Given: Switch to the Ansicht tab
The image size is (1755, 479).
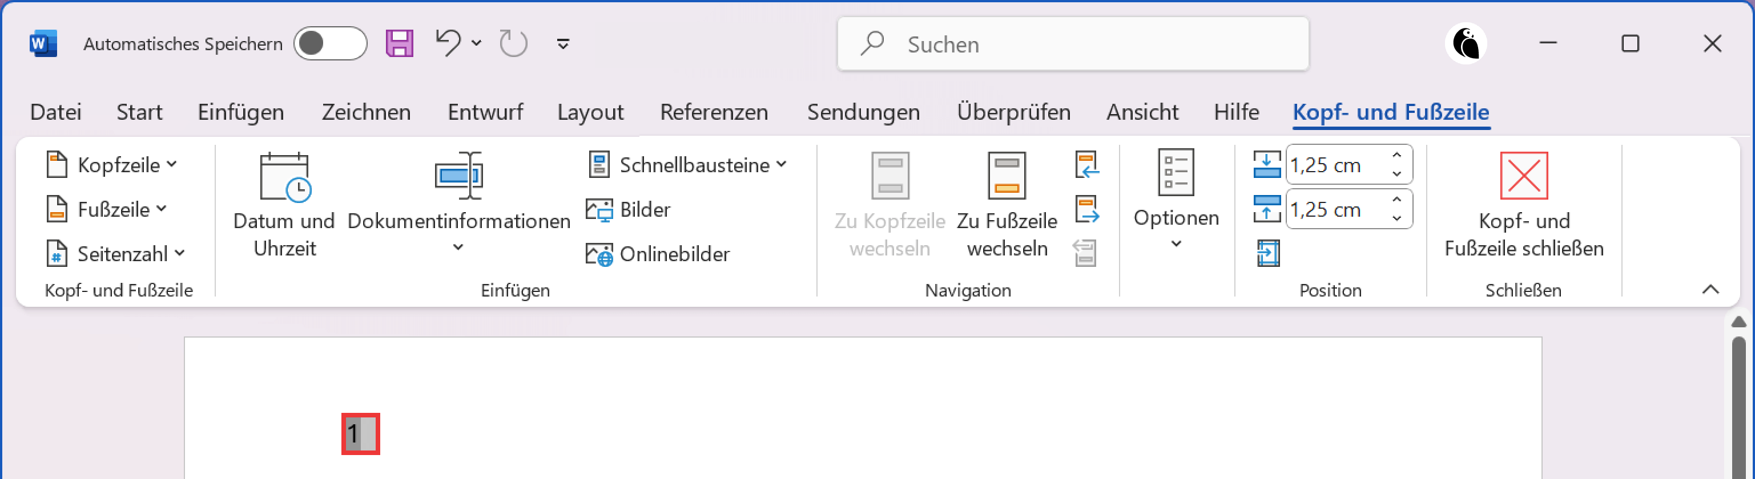Looking at the screenshot, I should pyautogui.click(x=1142, y=112).
